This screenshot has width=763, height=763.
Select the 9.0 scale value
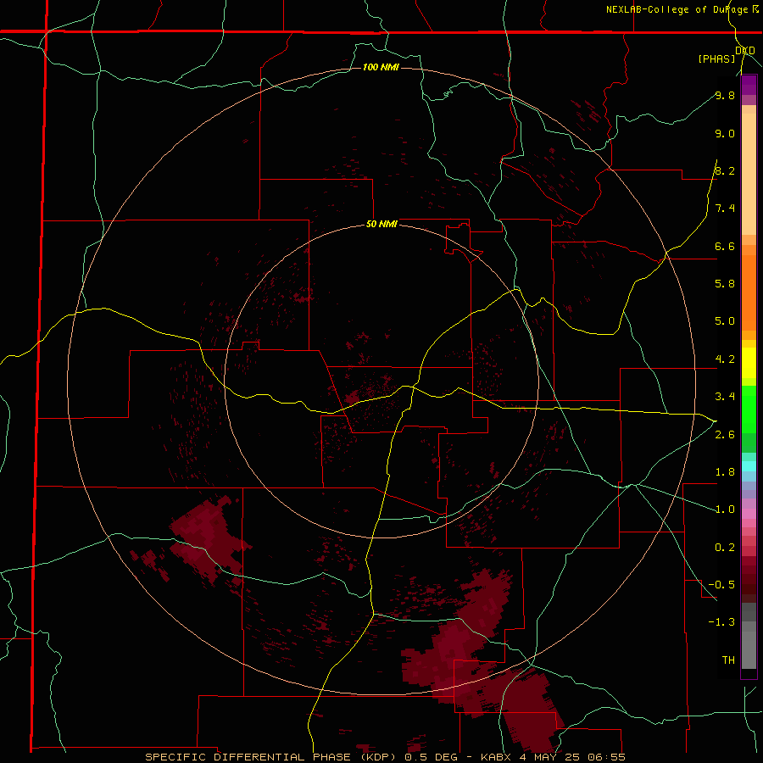point(725,133)
